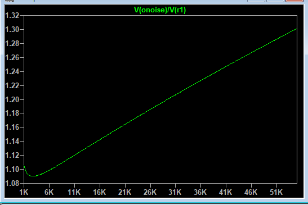Click the 6K horizontal axis label
This screenshot has height=205, width=308.
coord(49,192)
